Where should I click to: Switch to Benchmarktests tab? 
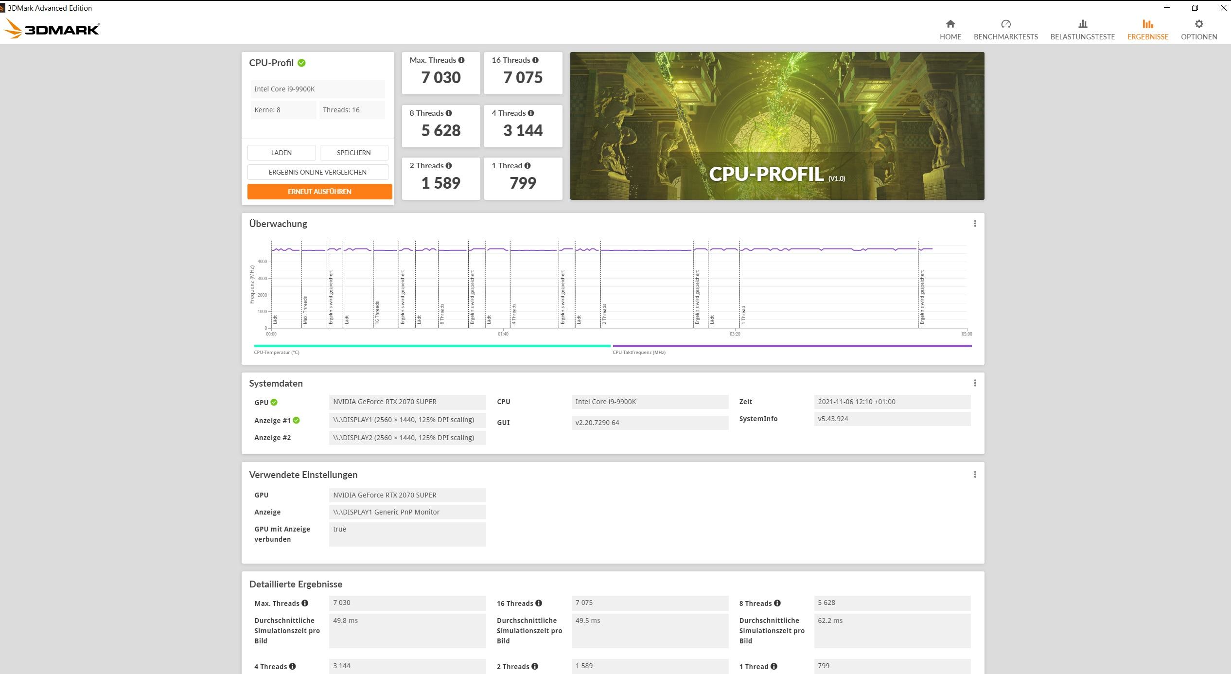pos(1005,30)
